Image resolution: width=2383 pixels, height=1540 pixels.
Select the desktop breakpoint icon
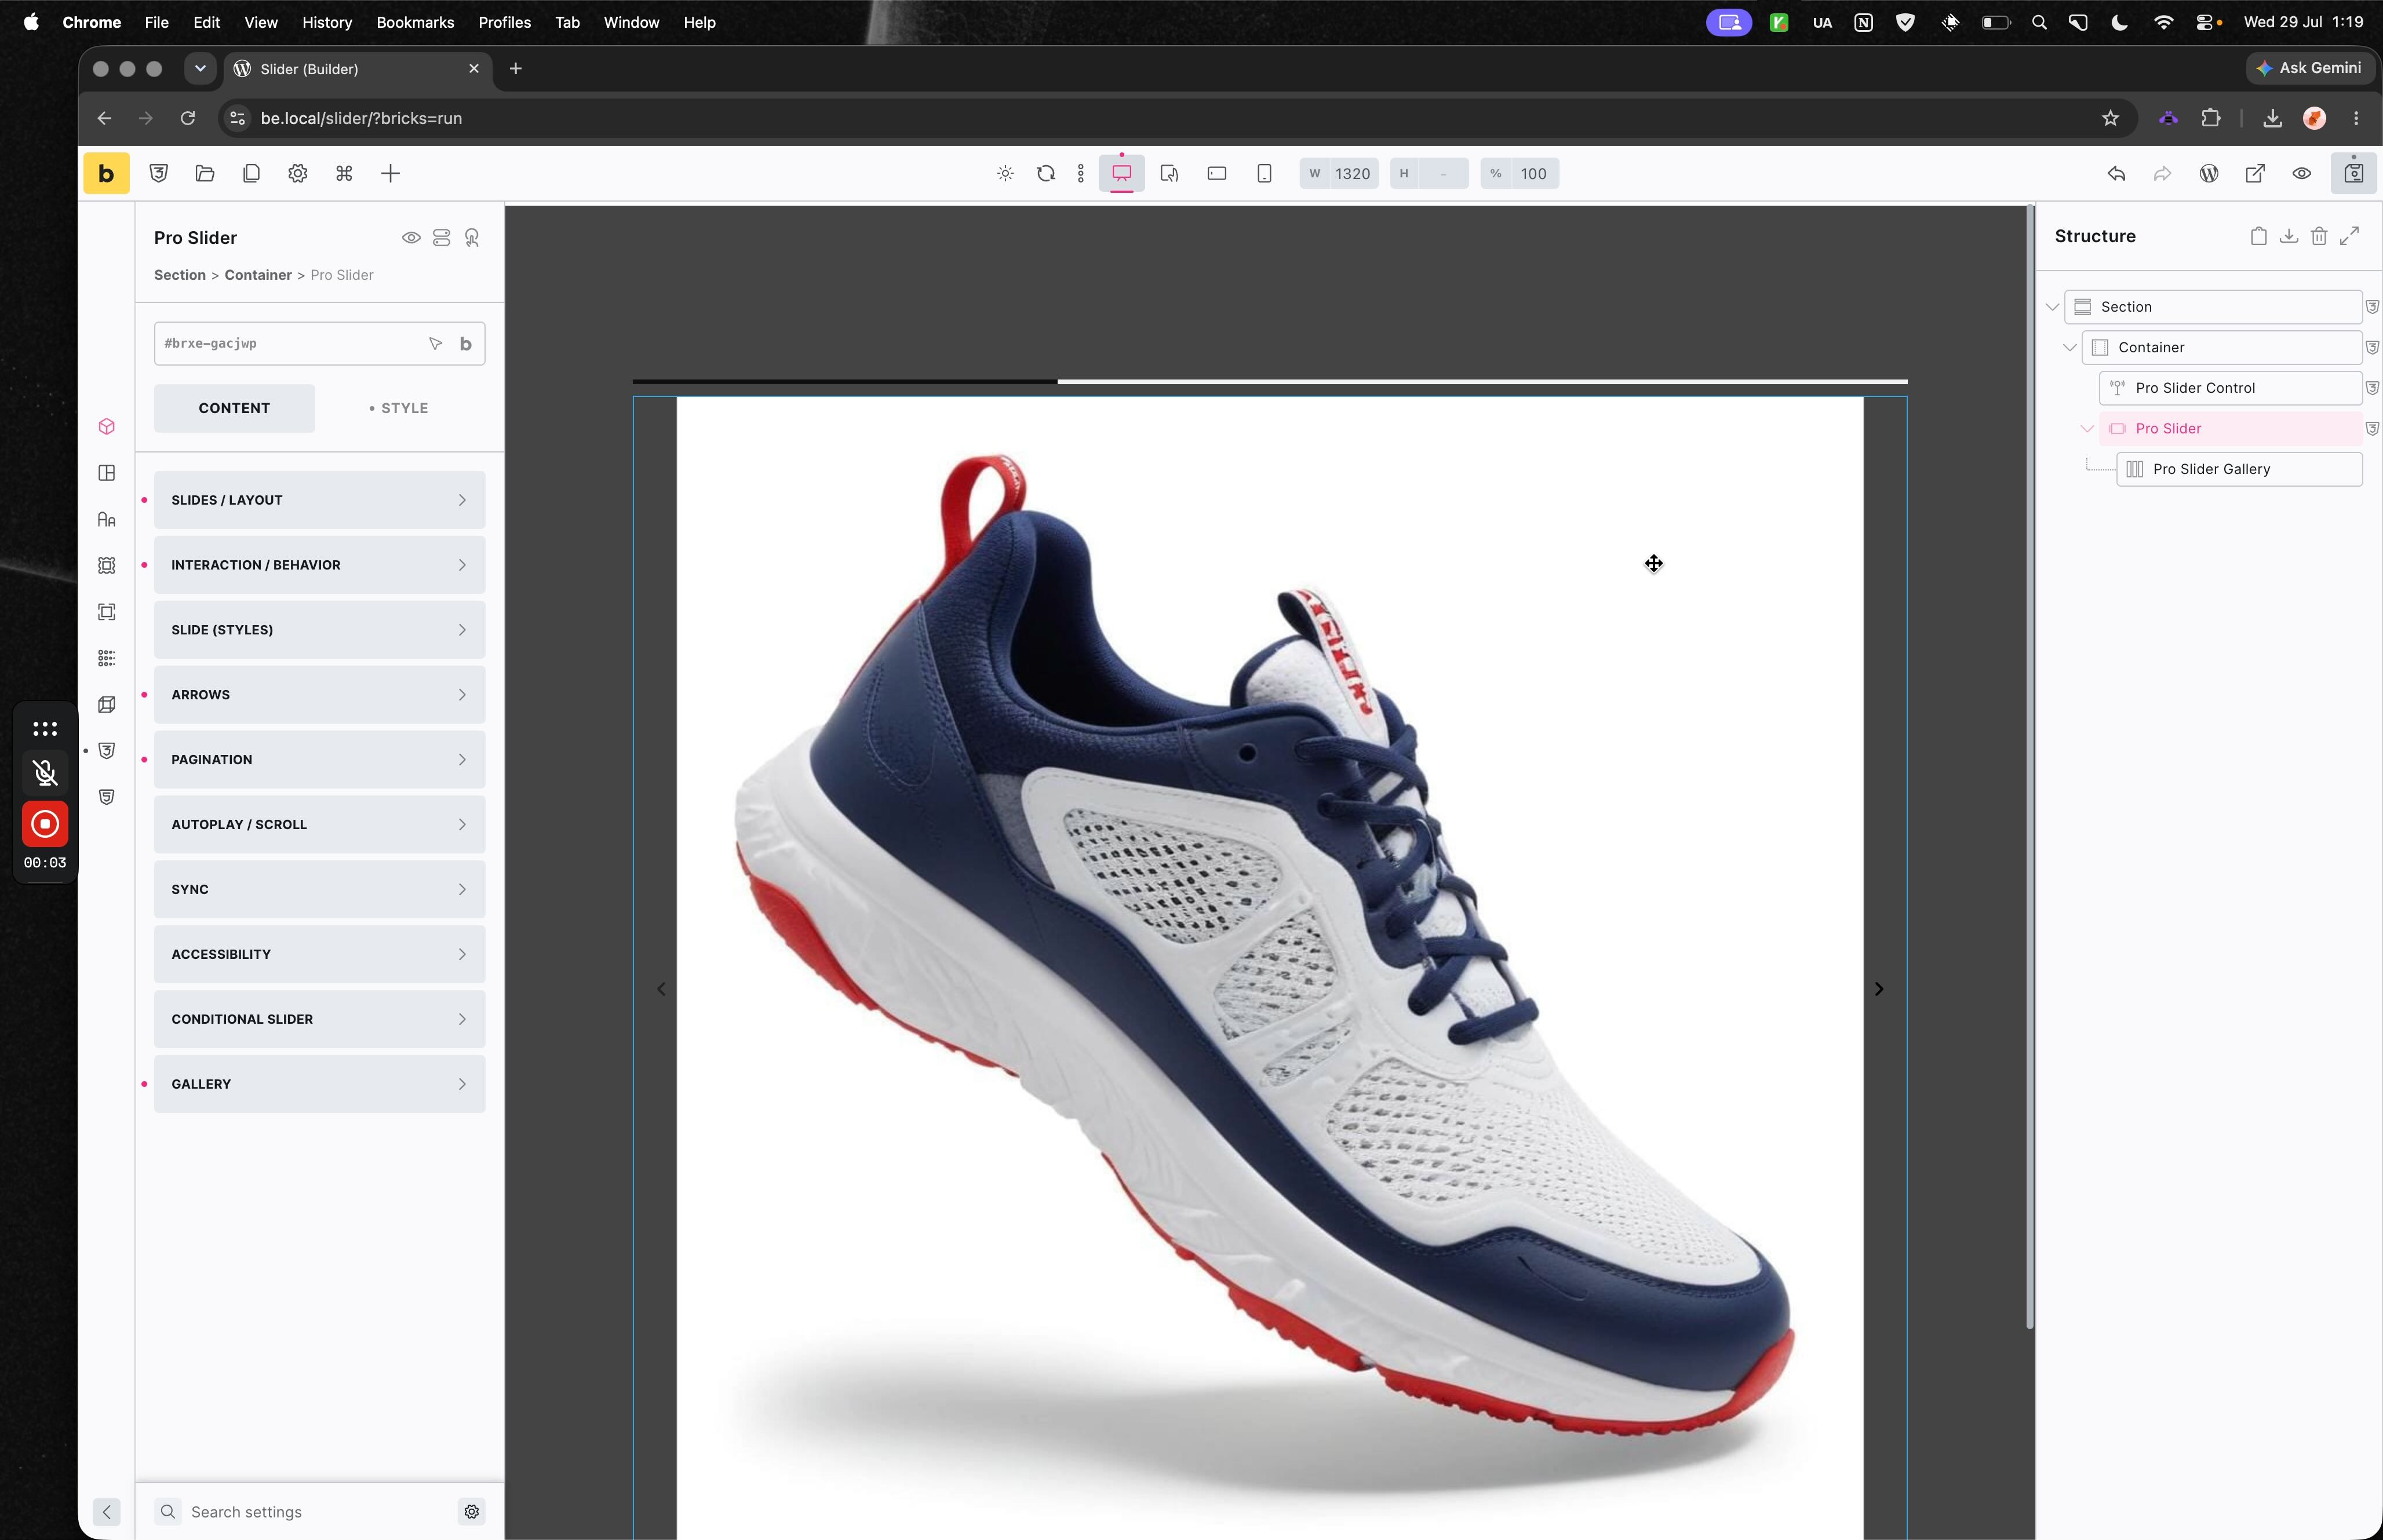click(x=1121, y=173)
